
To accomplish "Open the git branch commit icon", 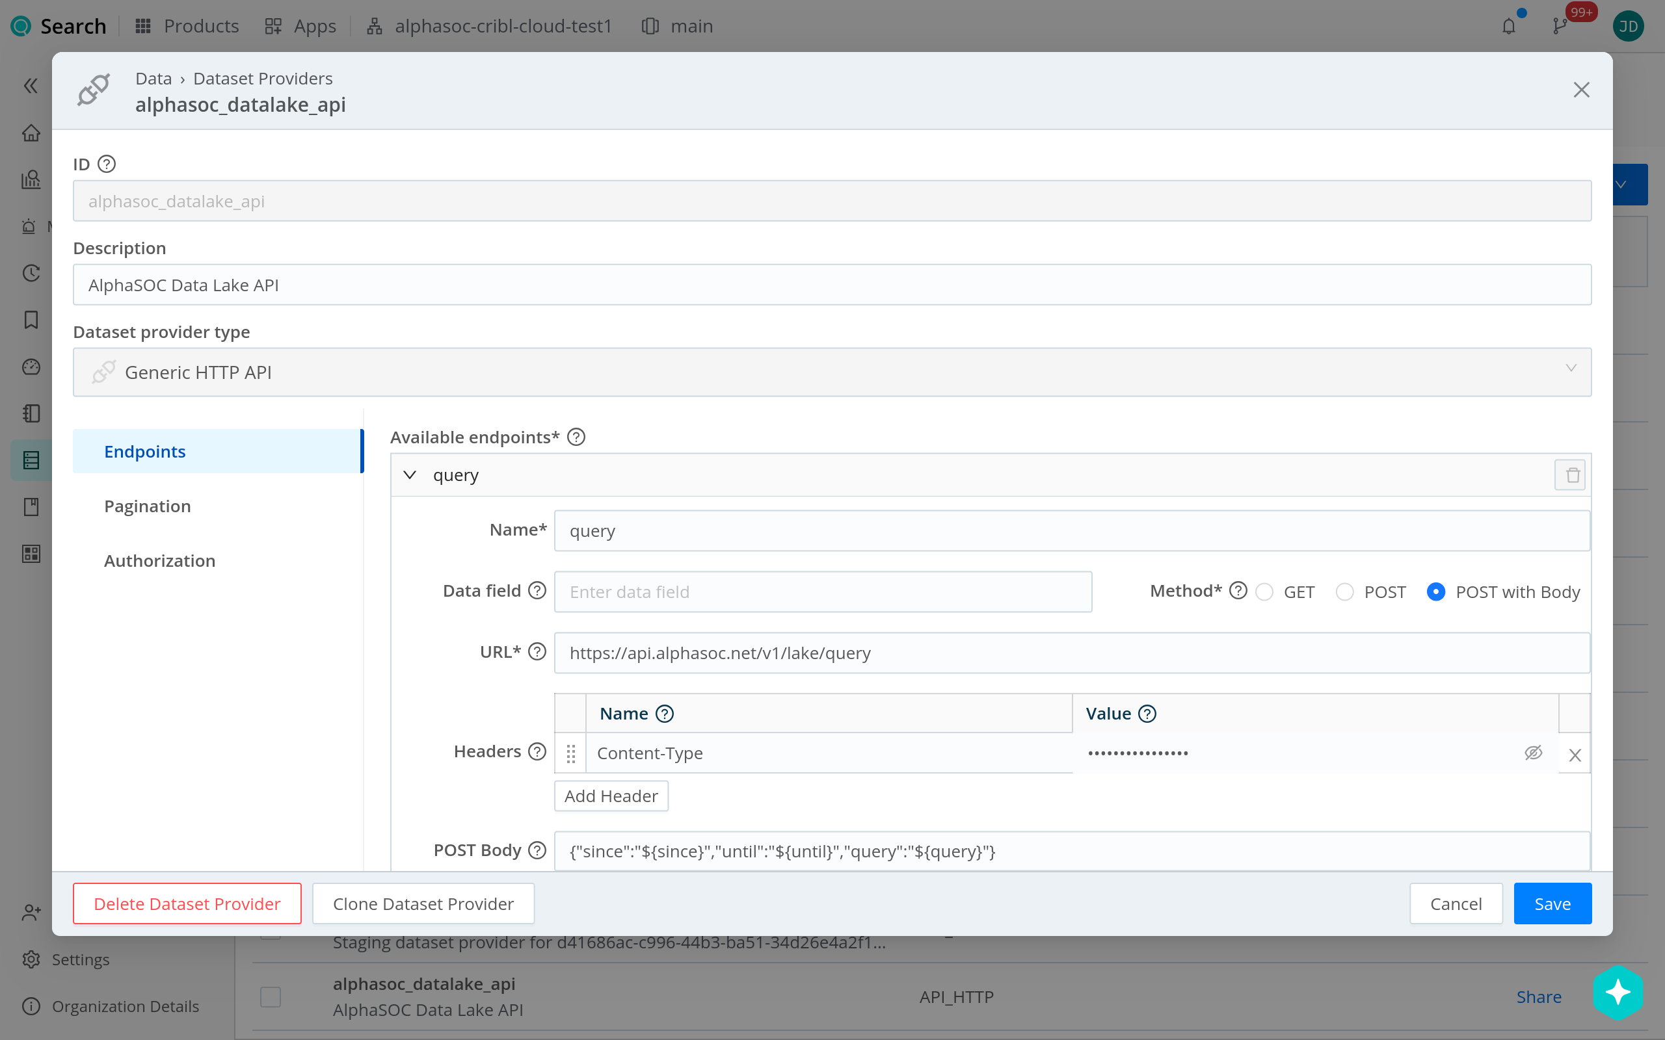I will point(1560,26).
